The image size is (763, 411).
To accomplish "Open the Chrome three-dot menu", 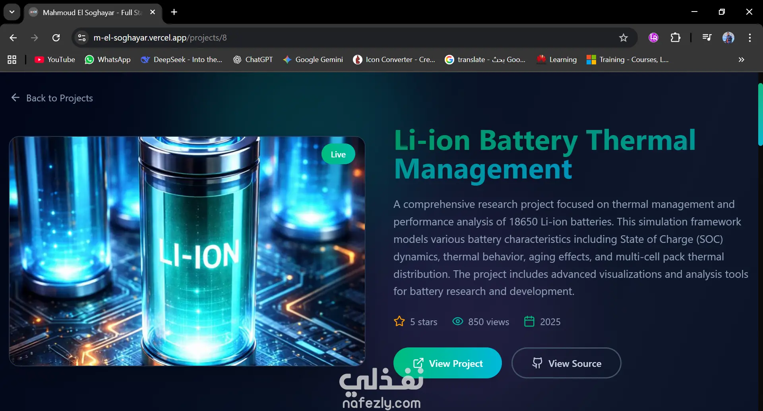I will coord(749,38).
